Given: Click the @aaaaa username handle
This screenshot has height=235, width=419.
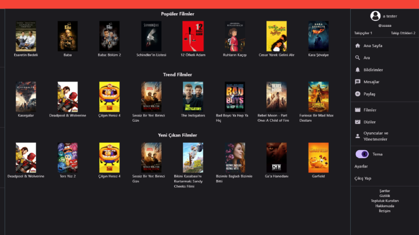Looking at the screenshot, I should [385, 26].
